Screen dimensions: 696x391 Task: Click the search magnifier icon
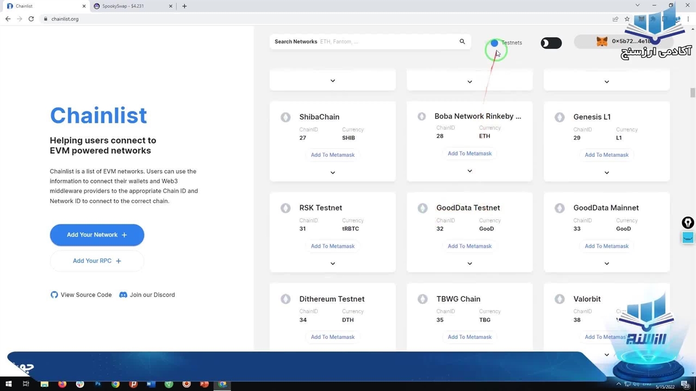pos(462,41)
